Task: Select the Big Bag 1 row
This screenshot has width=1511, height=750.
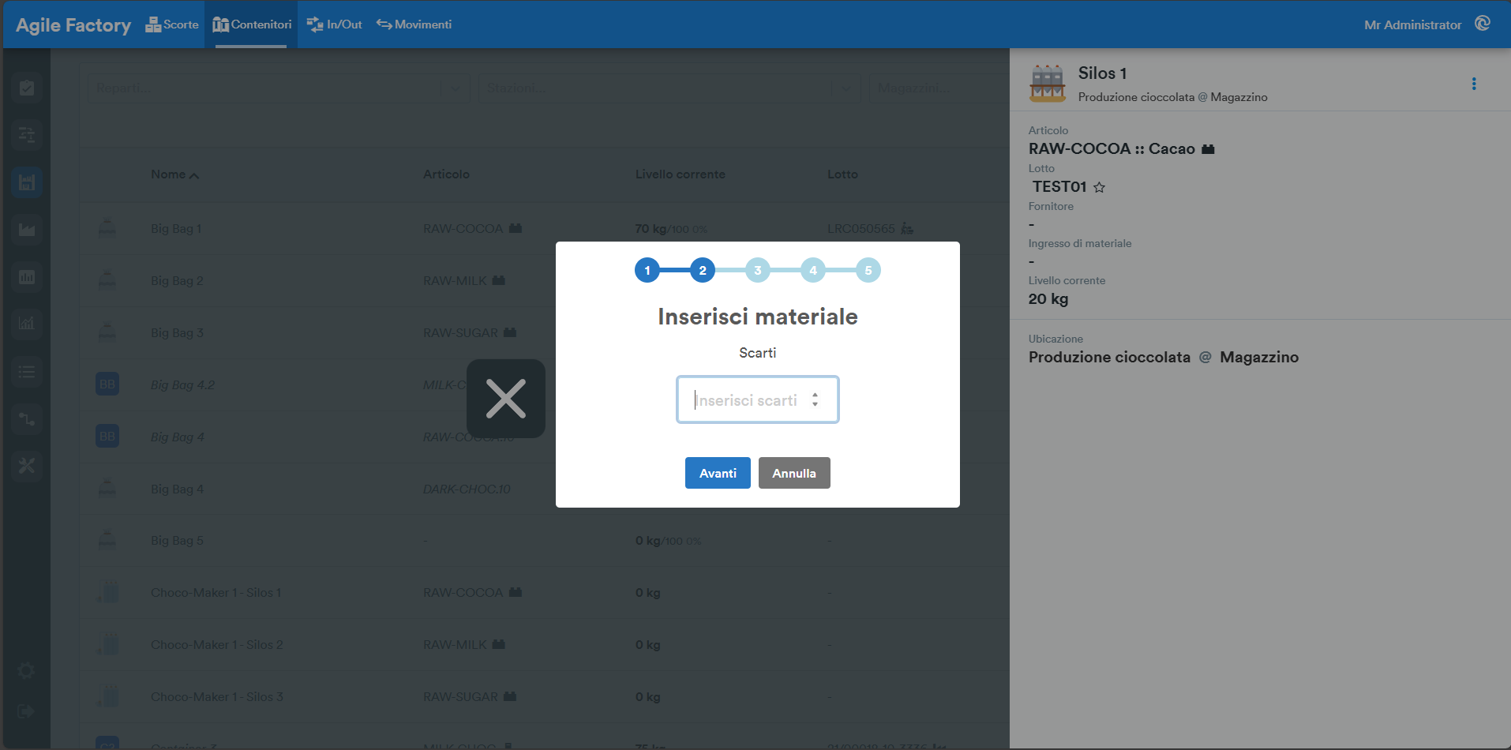Action: [x=544, y=229]
